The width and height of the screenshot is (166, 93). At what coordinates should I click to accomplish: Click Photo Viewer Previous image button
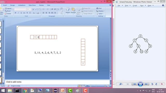click(134, 84)
